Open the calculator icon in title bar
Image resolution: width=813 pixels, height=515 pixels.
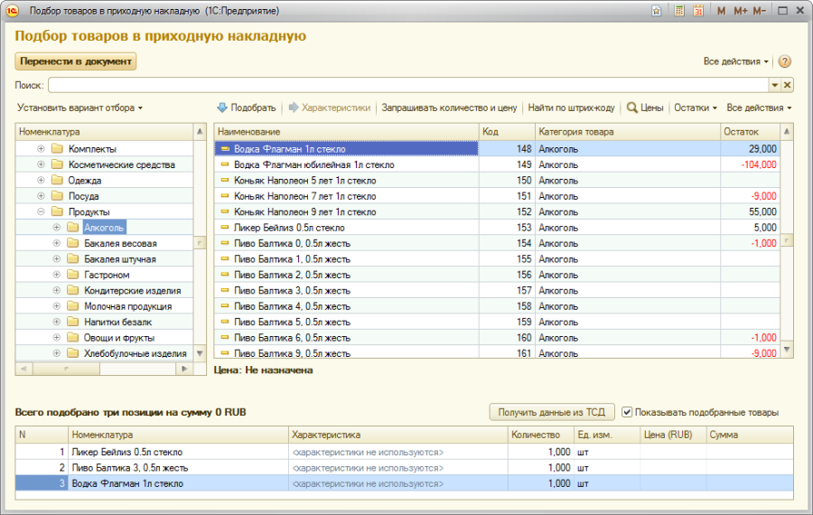pos(678,11)
